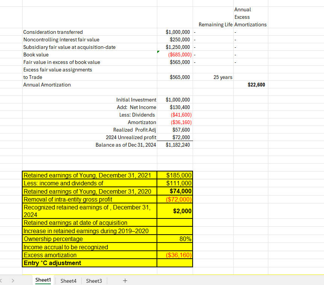The width and height of the screenshot is (324, 285).
Task: Click the next sheet navigation arrow
Action: tap(13, 280)
